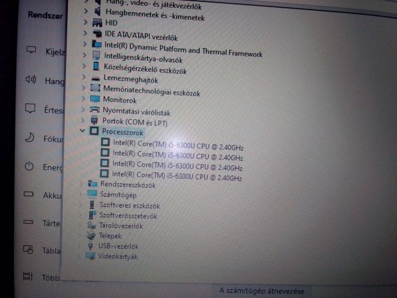Select the Intelligenskártya-olvasók row text

click(x=143, y=58)
